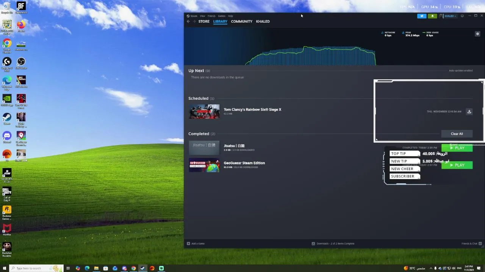Open Jisatsu game title link
The image size is (485, 272).
click(234, 146)
